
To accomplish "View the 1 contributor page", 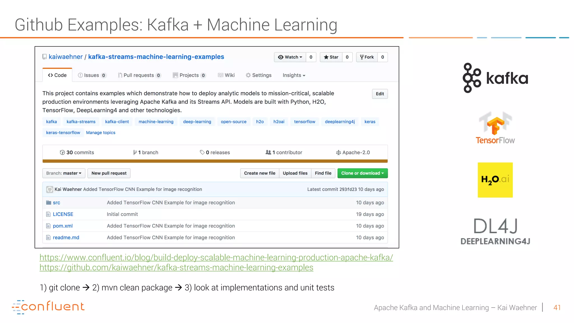I will pyautogui.click(x=284, y=153).
